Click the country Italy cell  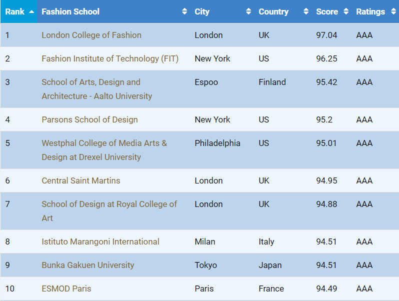click(x=266, y=241)
